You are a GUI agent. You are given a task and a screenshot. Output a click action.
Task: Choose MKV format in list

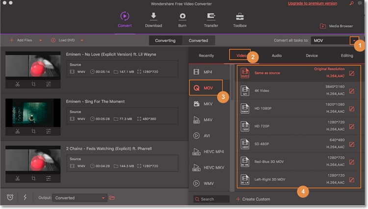210,104
